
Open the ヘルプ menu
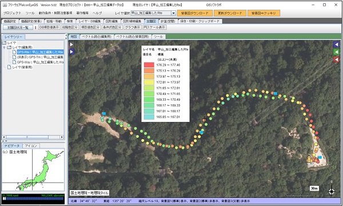click(x=97, y=13)
